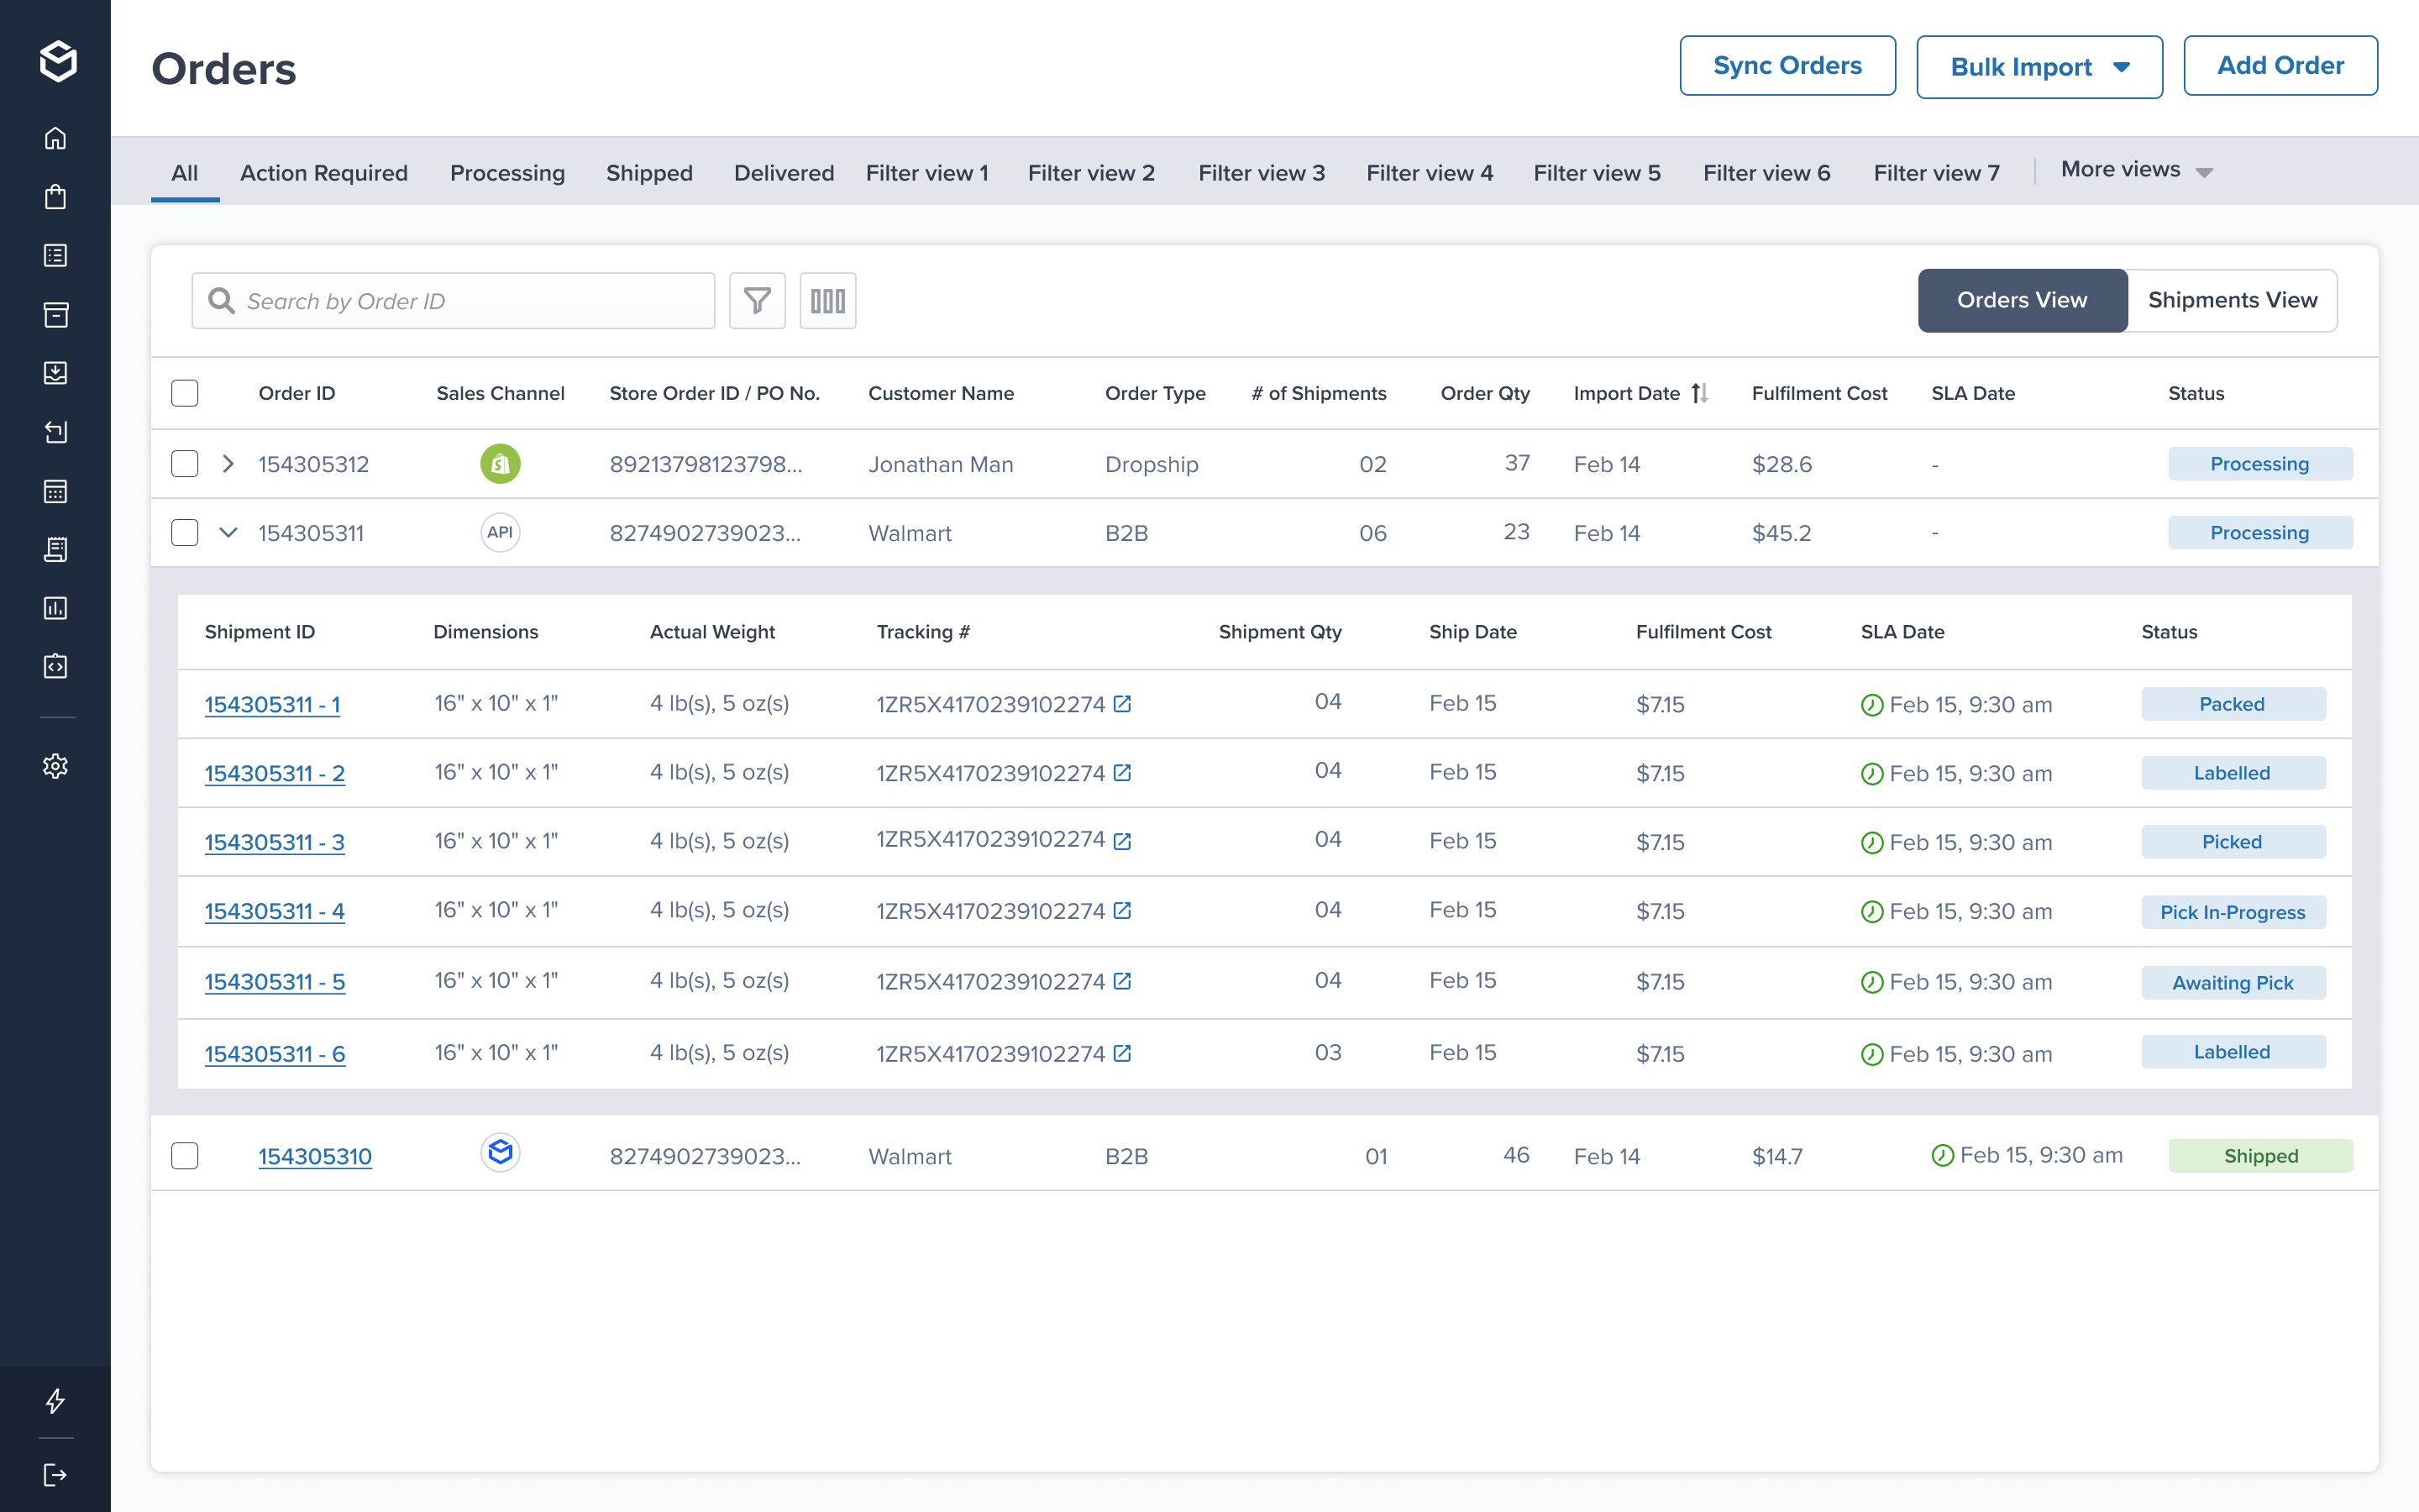Select the Filter view 3 tab
Image resolution: width=2419 pixels, height=1512 pixels.
(x=1262, y=173)
